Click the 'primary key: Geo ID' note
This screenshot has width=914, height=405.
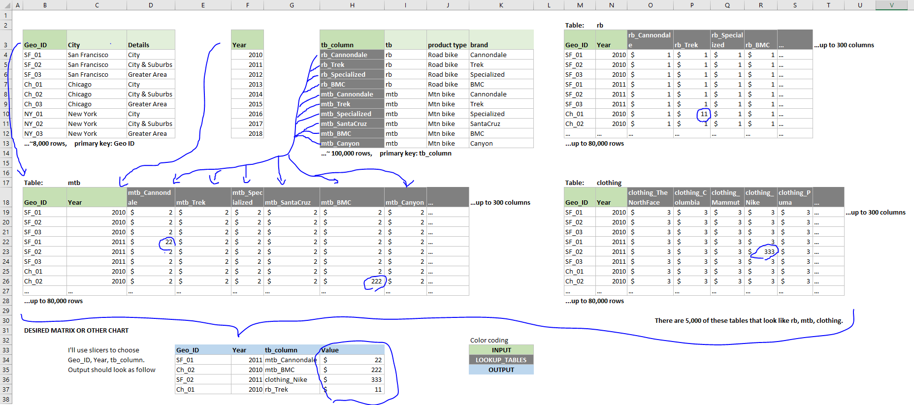(104, 143)
